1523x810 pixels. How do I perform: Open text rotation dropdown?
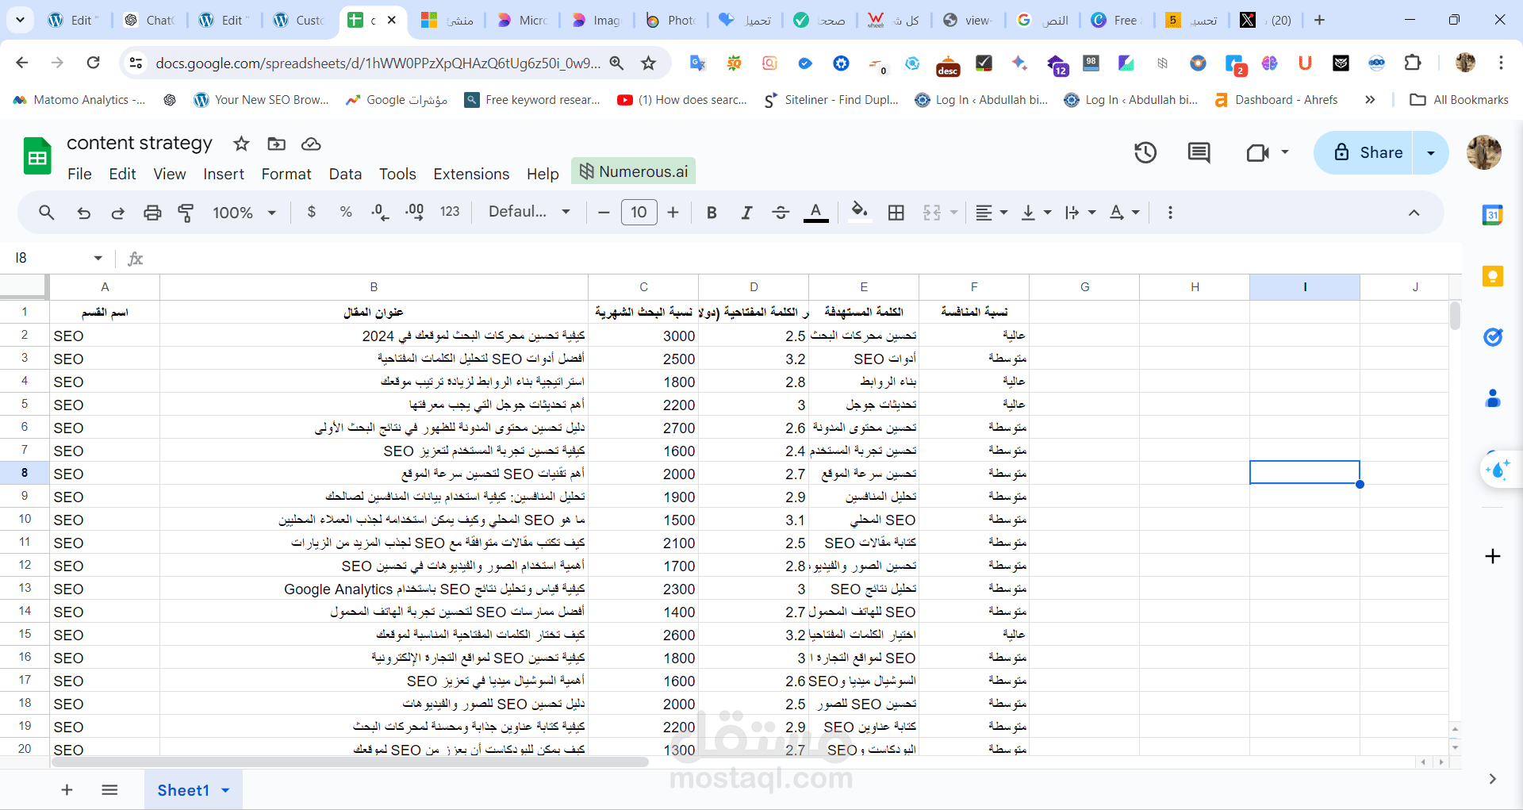coord(1125,212)
